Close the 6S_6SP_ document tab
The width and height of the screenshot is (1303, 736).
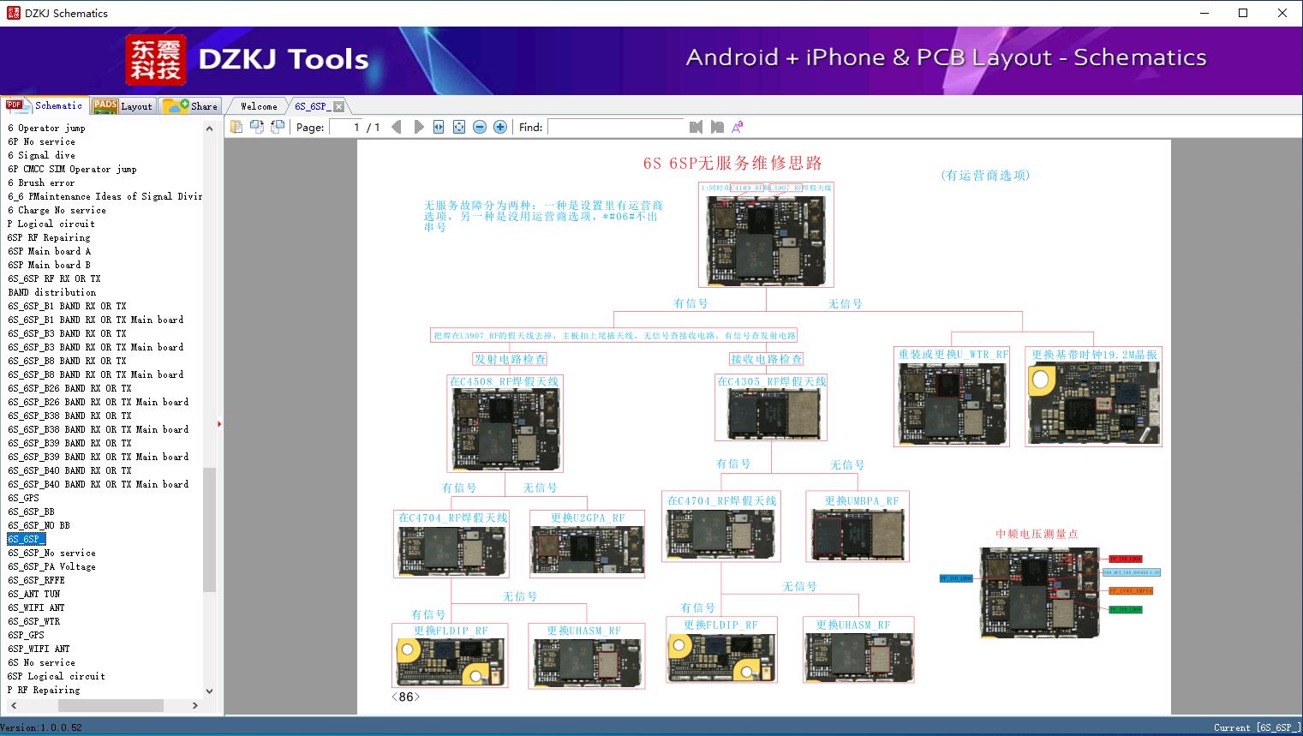pyautogui.click(x=338, y=106)
